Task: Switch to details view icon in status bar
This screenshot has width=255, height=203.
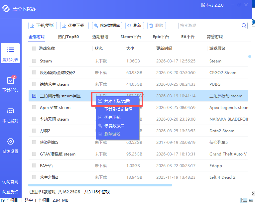Action: click(x=244, y=200)
